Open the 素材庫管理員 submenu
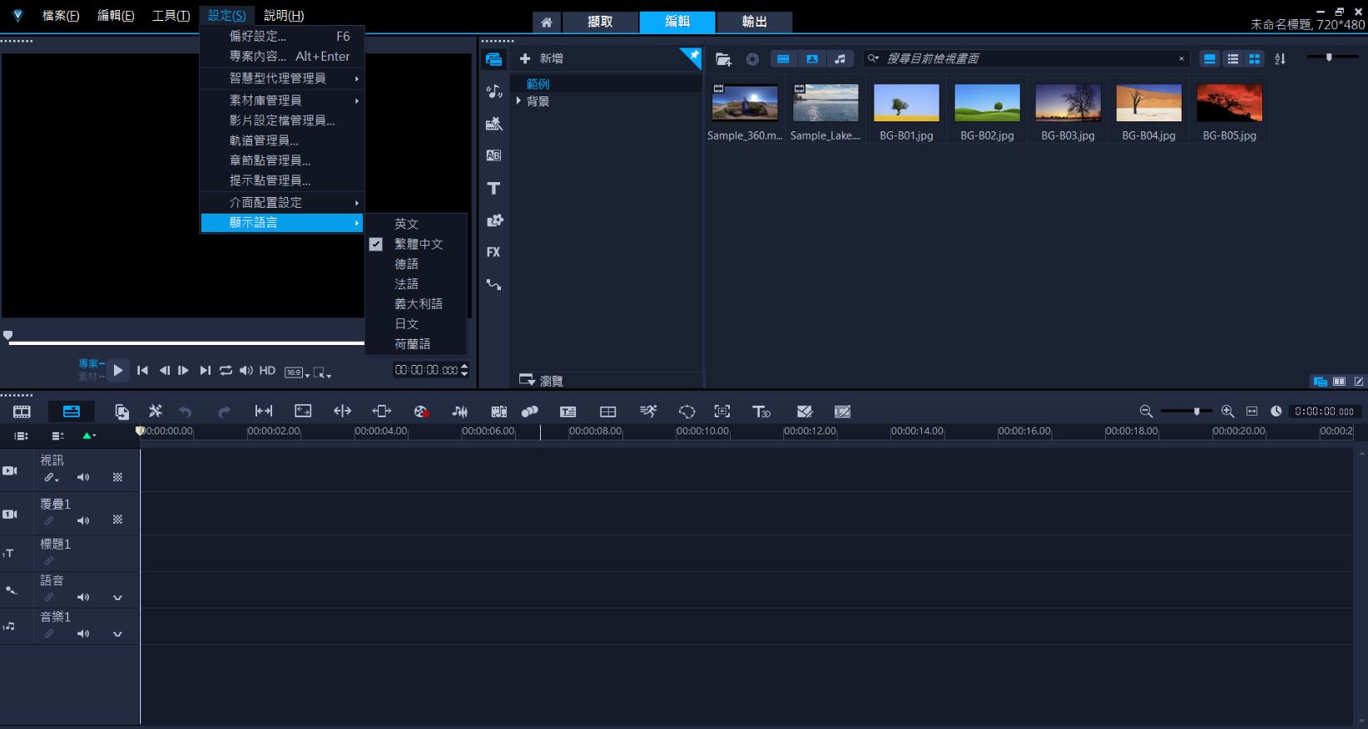1368x729 pixels. [x=282, y=101]
